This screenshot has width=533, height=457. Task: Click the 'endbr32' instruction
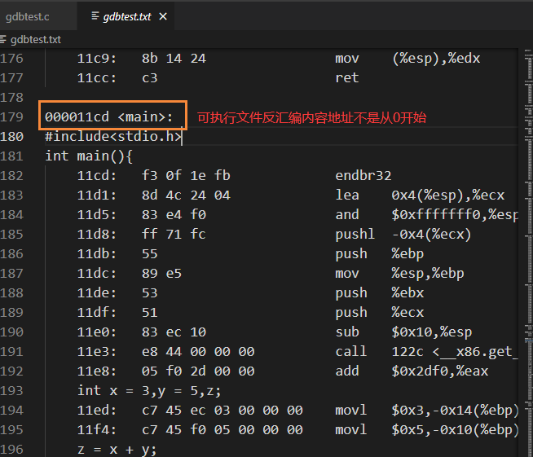[363, 176]
